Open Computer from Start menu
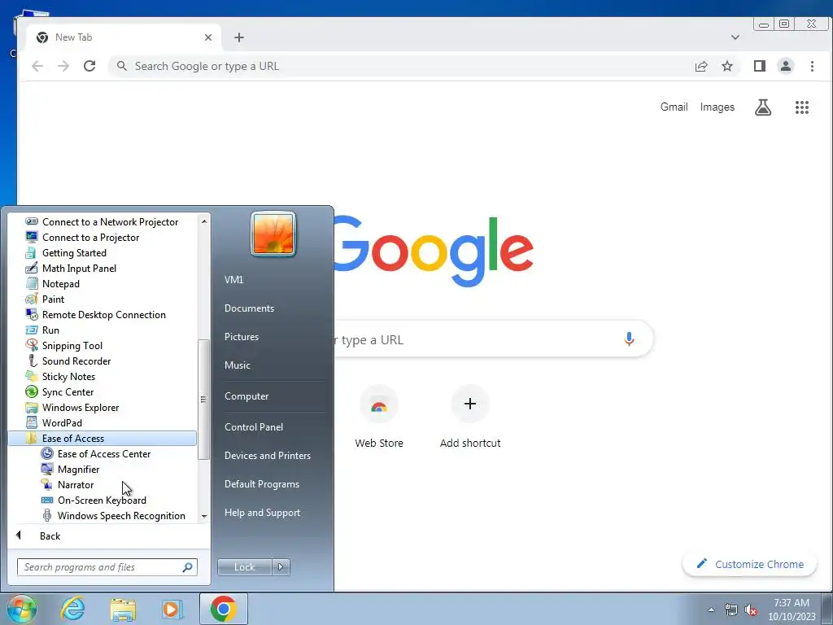This screenshot has height=625, width=833. tap(246, 396)
